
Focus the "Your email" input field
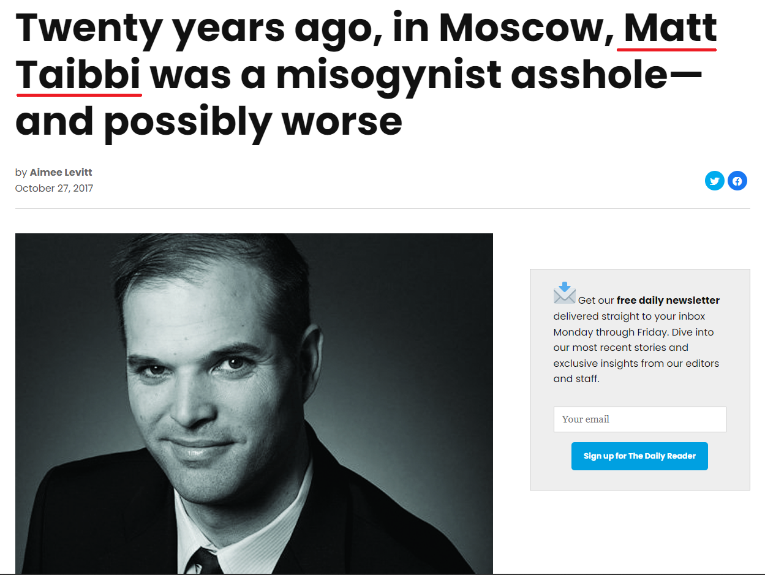pos(639,419)
